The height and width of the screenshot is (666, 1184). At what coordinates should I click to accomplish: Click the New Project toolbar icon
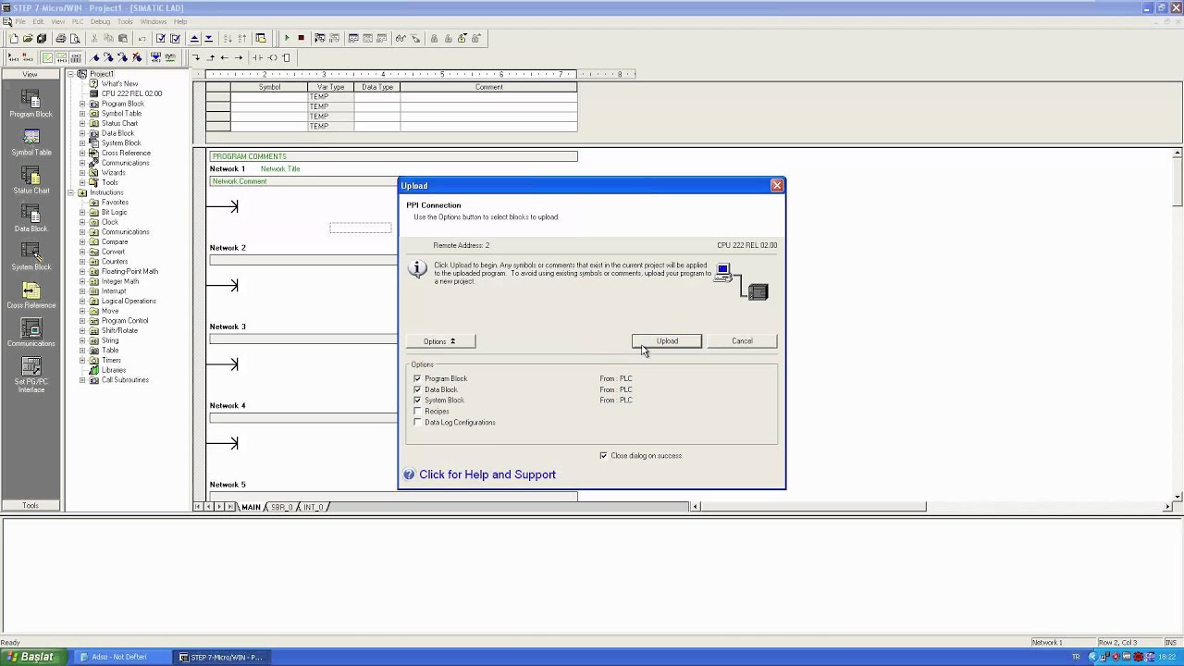pos(14,39)
